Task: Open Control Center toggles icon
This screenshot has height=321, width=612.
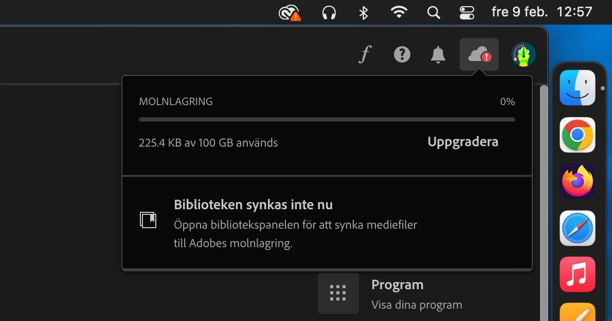Action: pyautogui.click(x=467, y=13)
